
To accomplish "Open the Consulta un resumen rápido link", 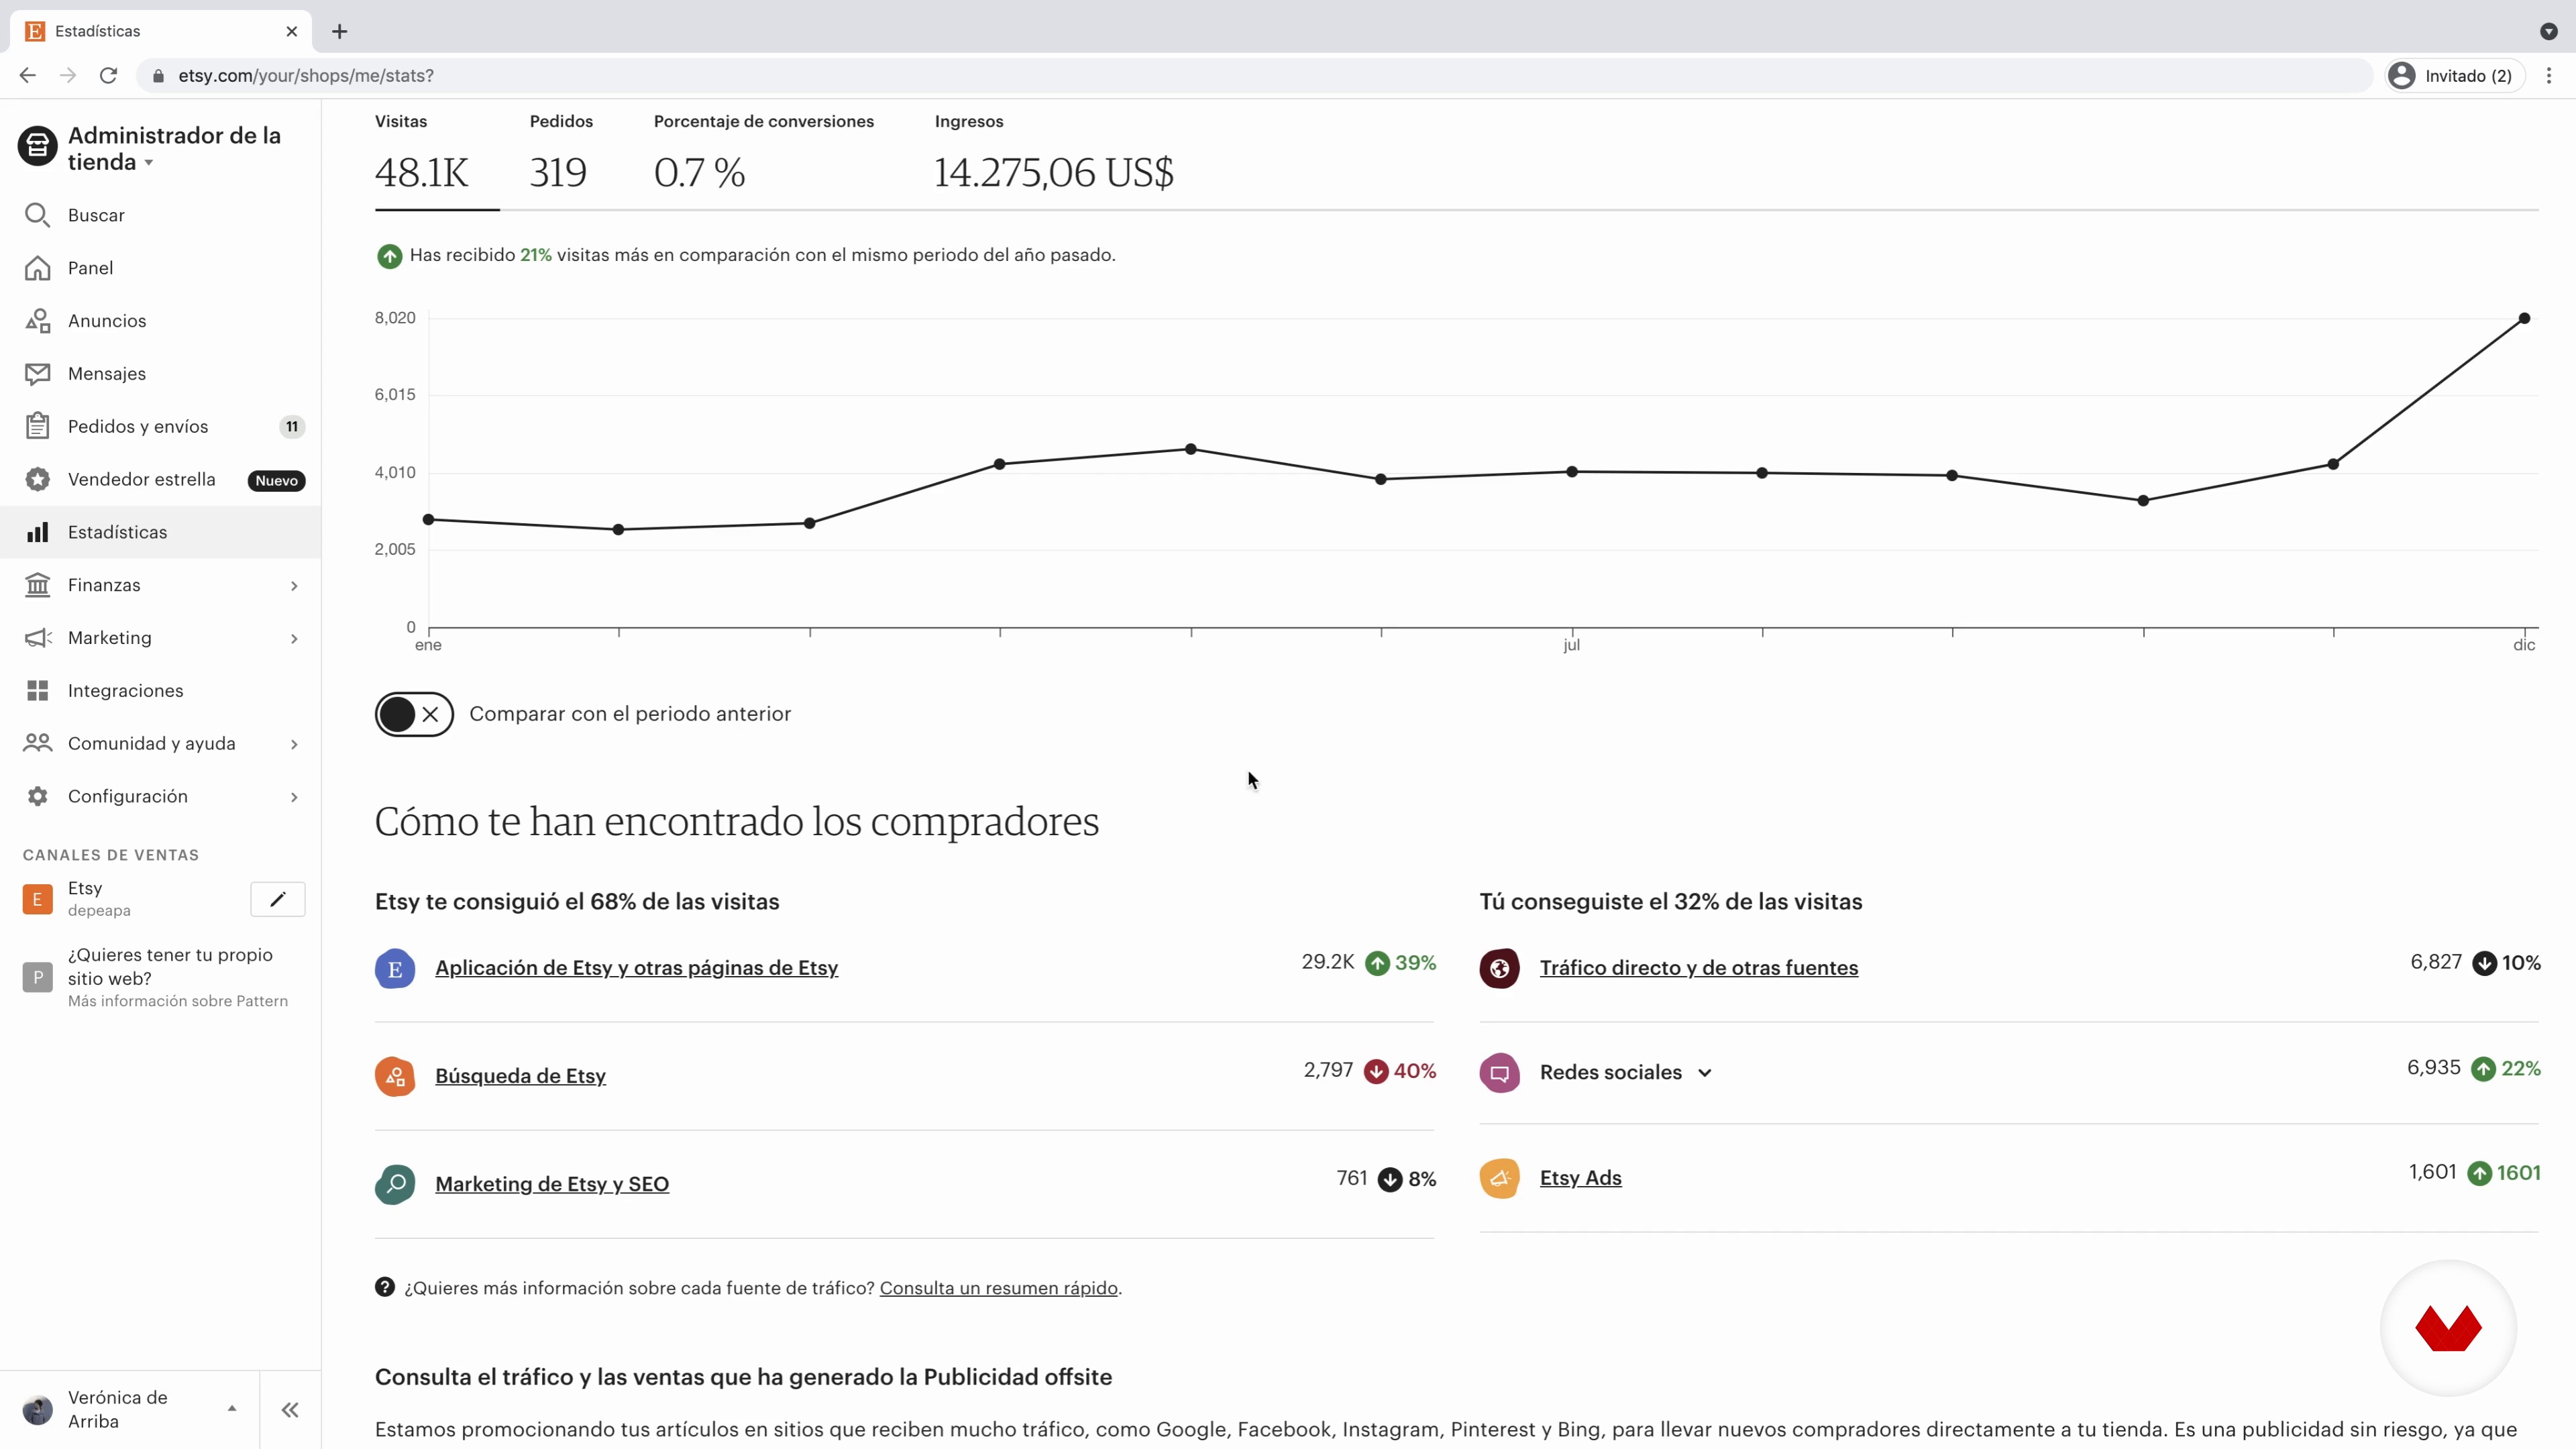I will click(x=998, y=1288).
